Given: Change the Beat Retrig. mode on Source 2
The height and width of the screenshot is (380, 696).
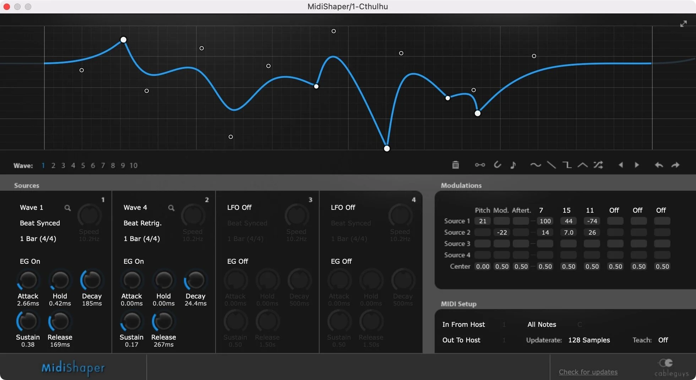Looking at the screenshot, I should coord(142,223).
